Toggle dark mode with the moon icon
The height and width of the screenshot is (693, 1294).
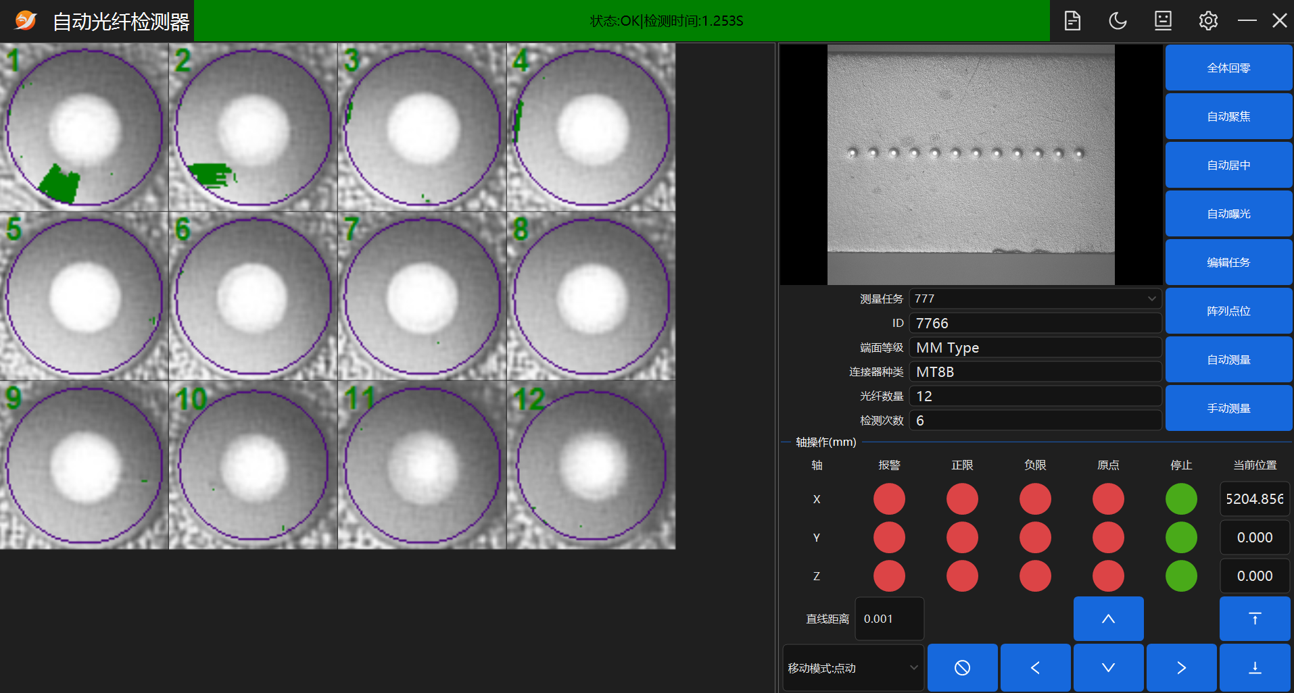point(1118,21)
